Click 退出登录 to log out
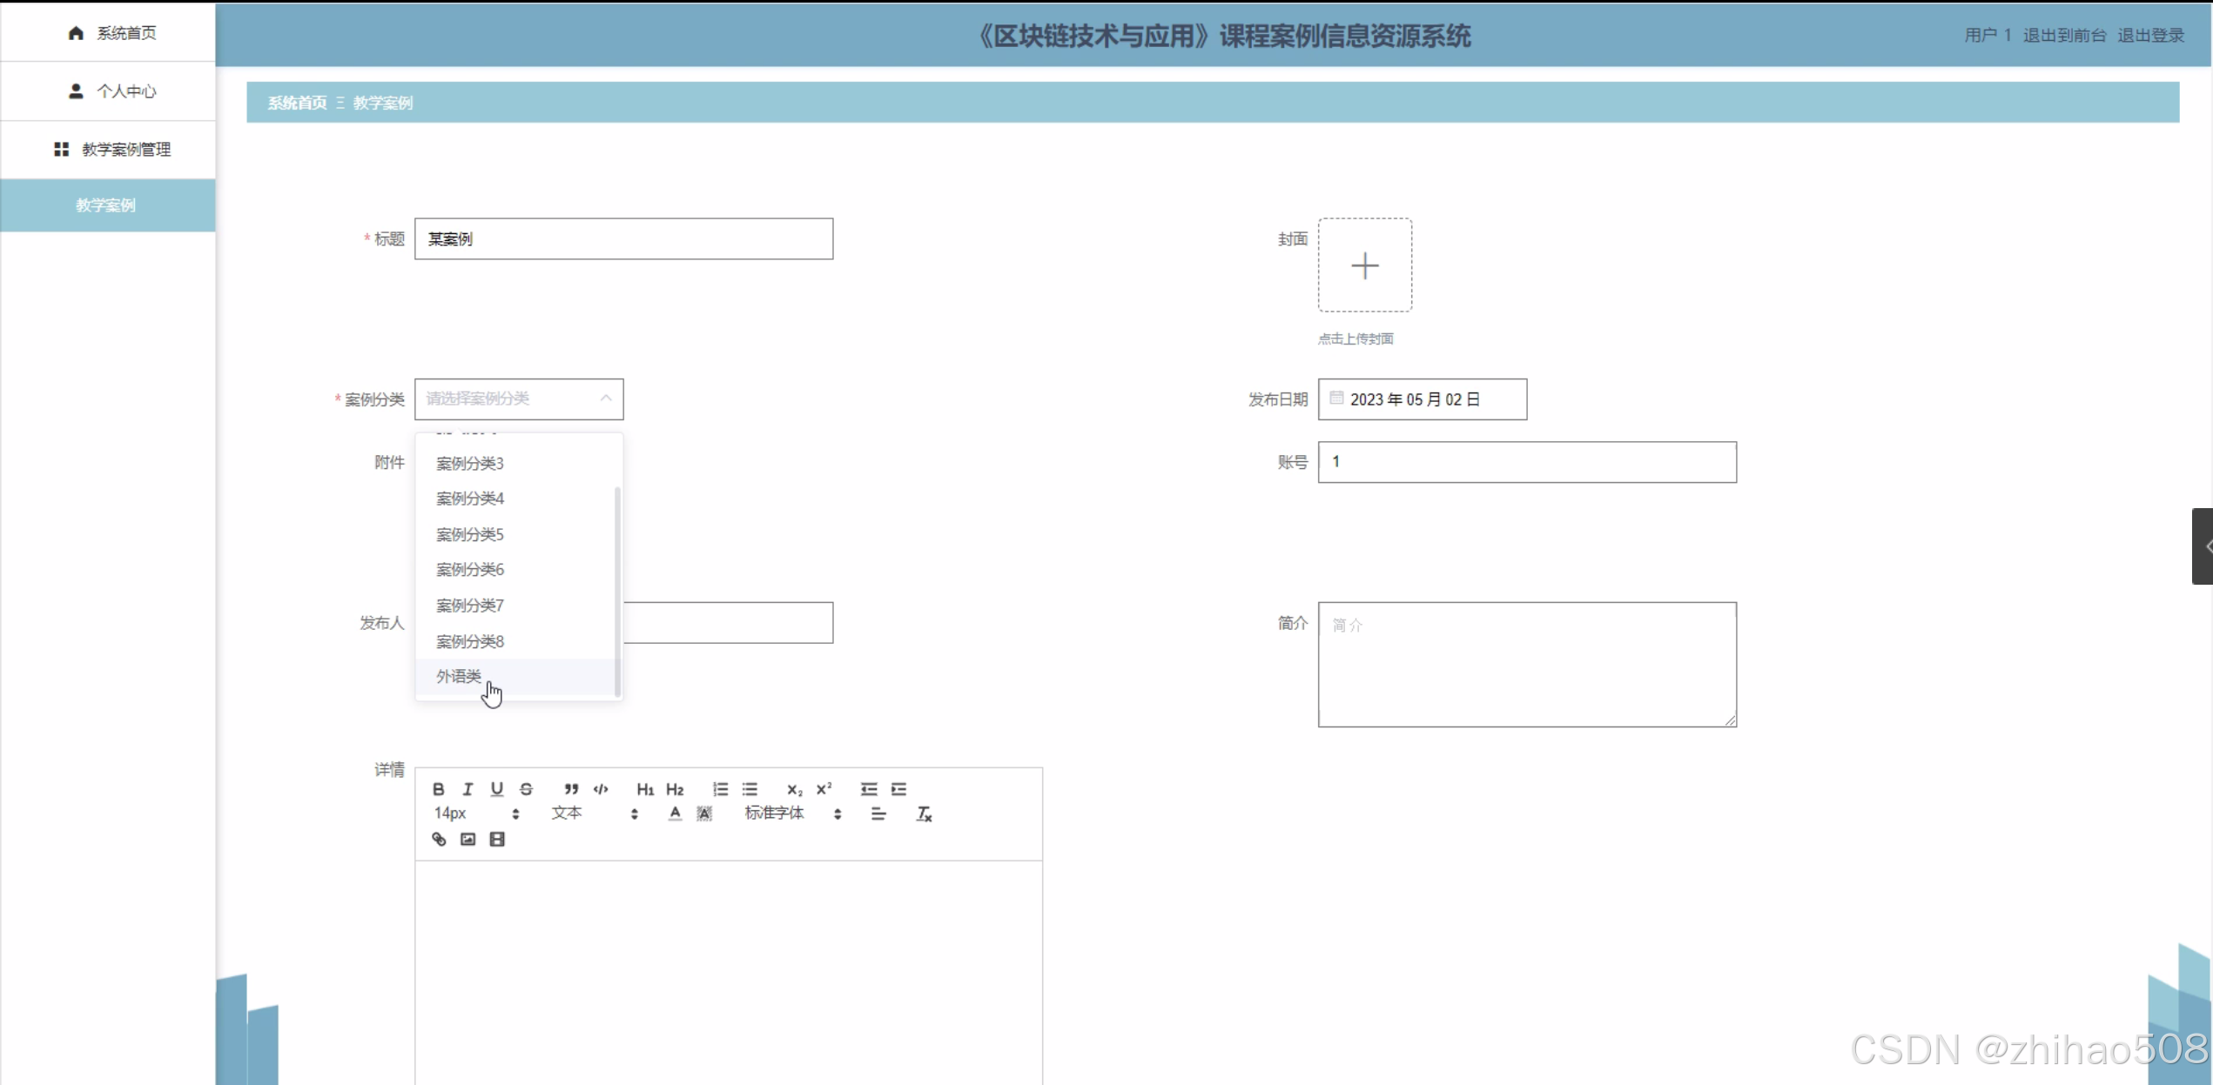Image resolution: width=2213 pixels, height=1085 pixels. [x=2151, y=35]
